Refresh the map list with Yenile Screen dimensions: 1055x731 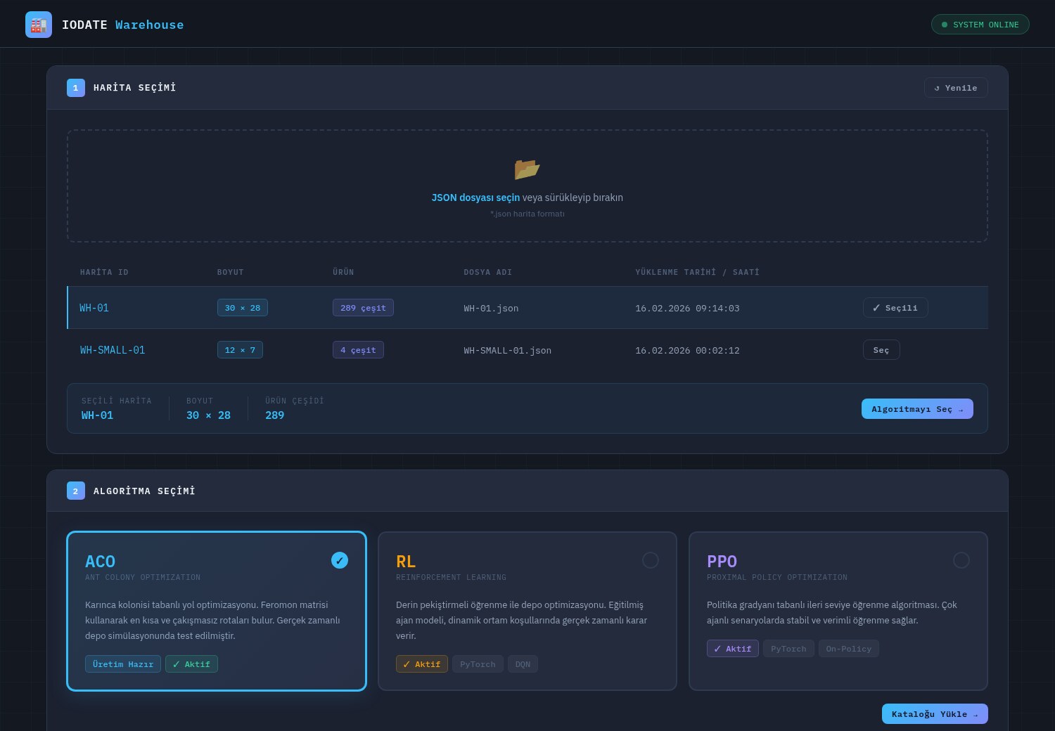coord(956,88)
